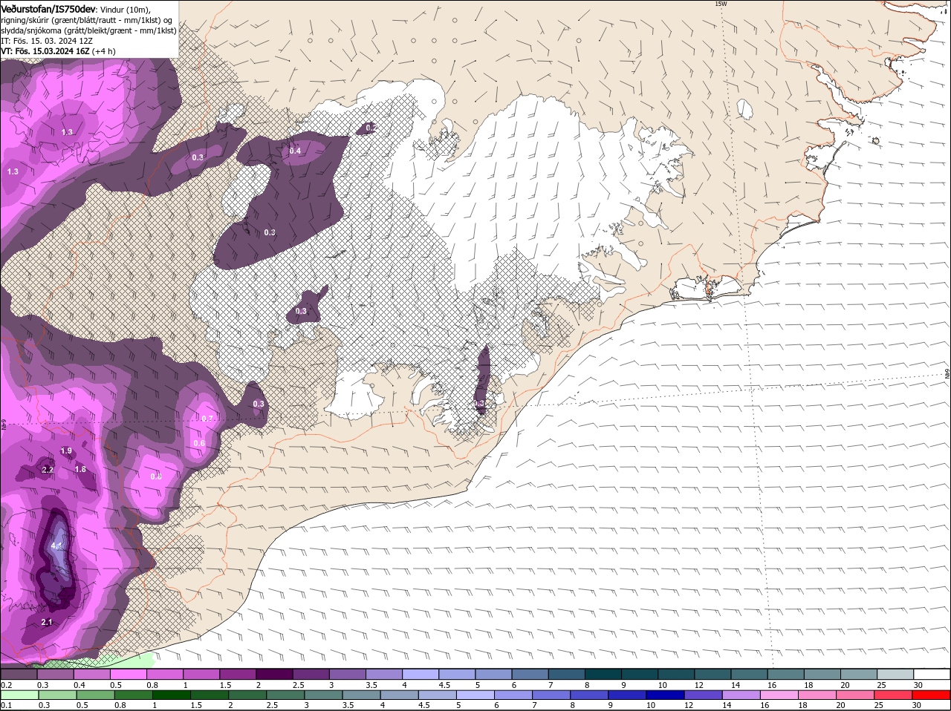Screen dimensions: 951x711
Task: Click the 0.7 precipitation value on the map
Action: coord(208,419)
